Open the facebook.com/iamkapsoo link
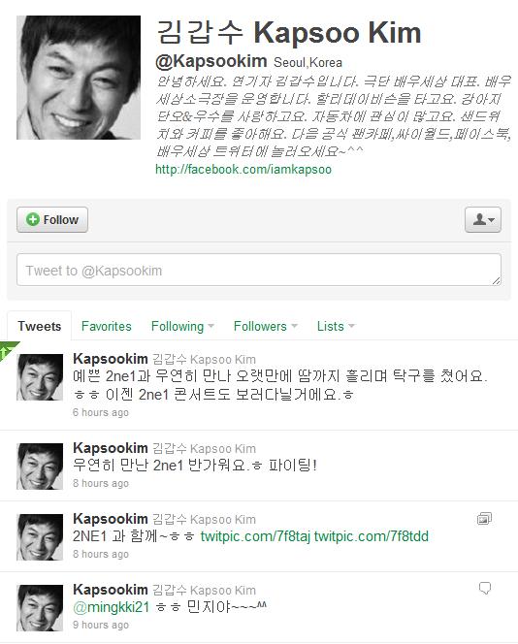 point(243,169)
